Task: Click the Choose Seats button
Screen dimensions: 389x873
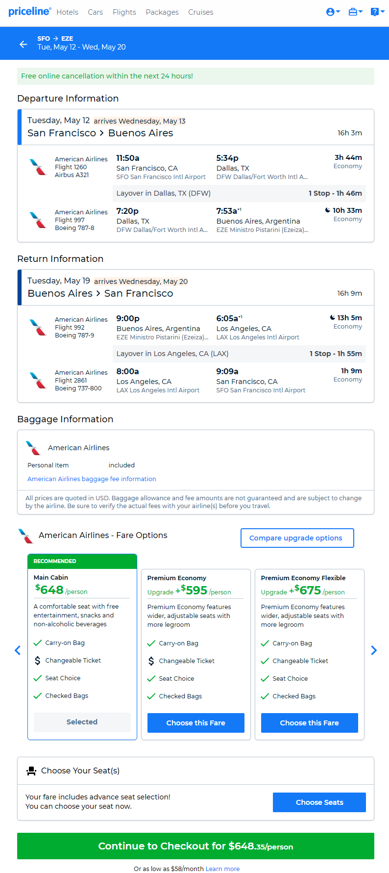Action: [319, 802]
